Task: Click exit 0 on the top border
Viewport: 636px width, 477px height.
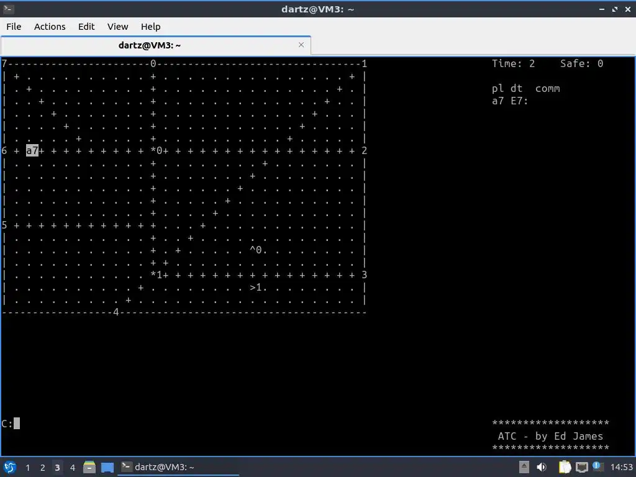Action: (153, 63)
